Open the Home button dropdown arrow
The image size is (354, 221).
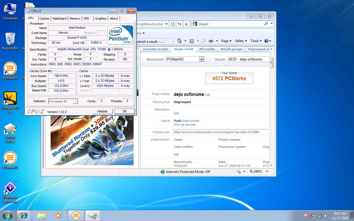coord(185,41)
